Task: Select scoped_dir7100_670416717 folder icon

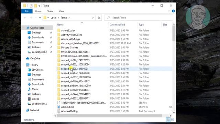Action: pos(59,81)
